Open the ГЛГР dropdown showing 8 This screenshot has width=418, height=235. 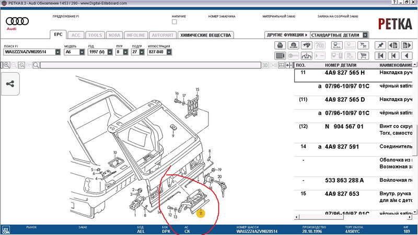(x=125, y=52)
